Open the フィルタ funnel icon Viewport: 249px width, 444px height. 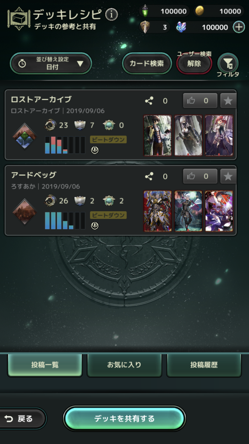tap(228, 63)
